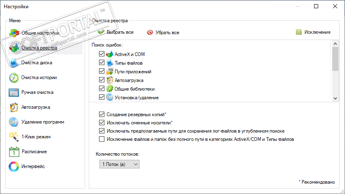
Task: Uncheck the Типы файлов checkbox
Action: 102,63
